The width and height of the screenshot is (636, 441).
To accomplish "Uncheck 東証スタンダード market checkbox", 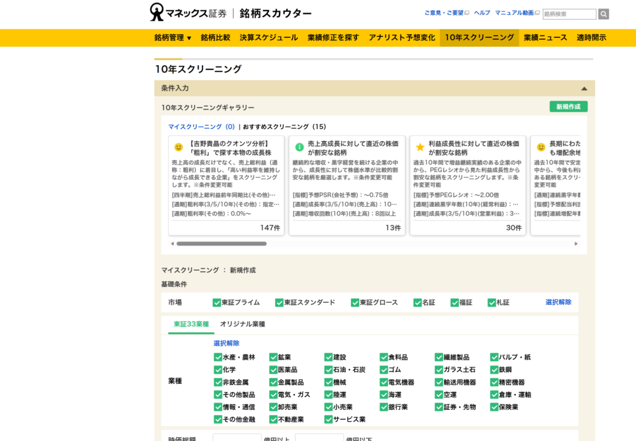I will pos(279,302).
